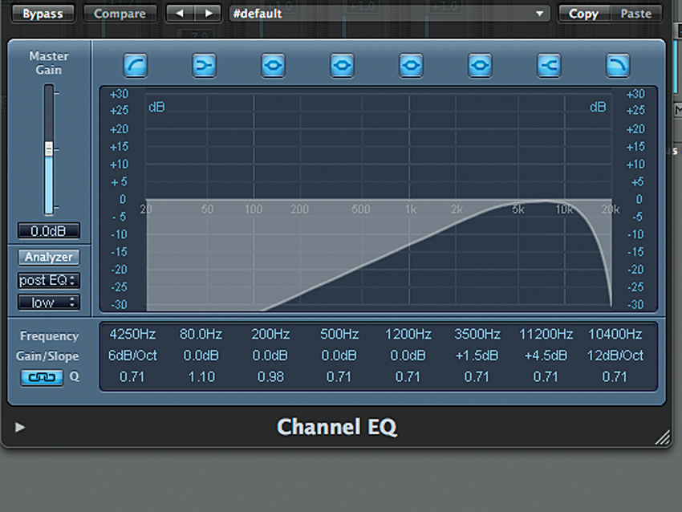The width and height of the screenshot is (682, 512).
Task: Toggle the Analyzer button
Action: pyautogui.click(x=49, y=257)
